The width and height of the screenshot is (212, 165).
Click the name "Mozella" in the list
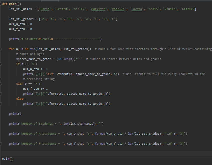[x=118, y=9]
